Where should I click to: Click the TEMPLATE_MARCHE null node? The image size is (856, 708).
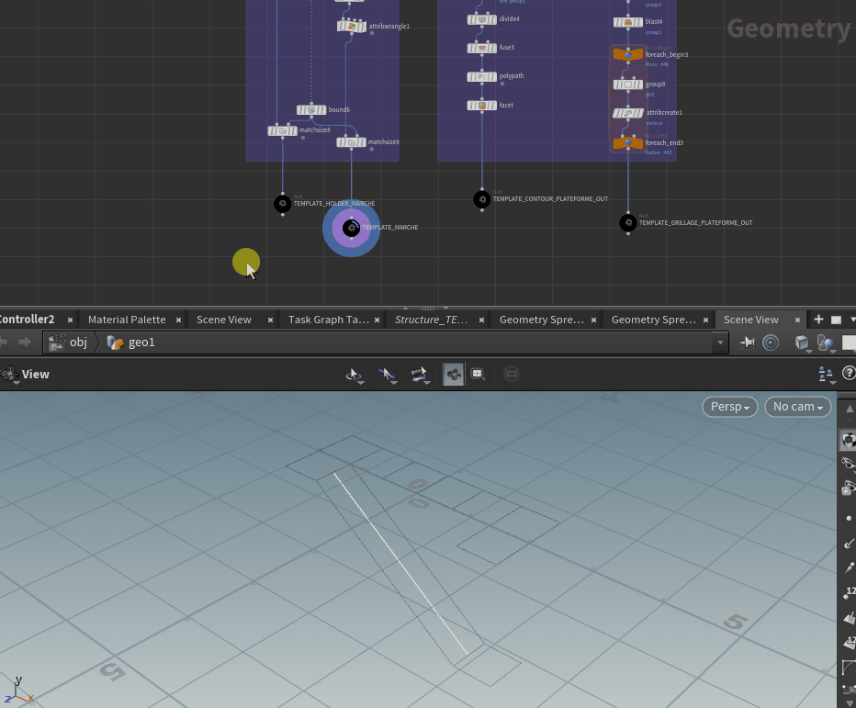coord(351,228)
